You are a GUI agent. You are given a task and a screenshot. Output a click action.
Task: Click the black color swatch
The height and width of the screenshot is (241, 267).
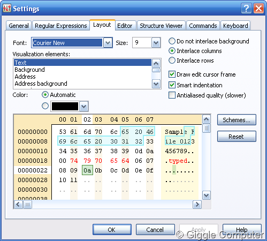[65, 107]
